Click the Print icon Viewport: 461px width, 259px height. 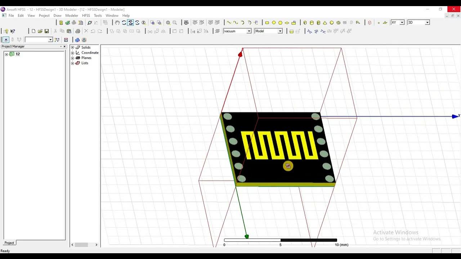77,31
